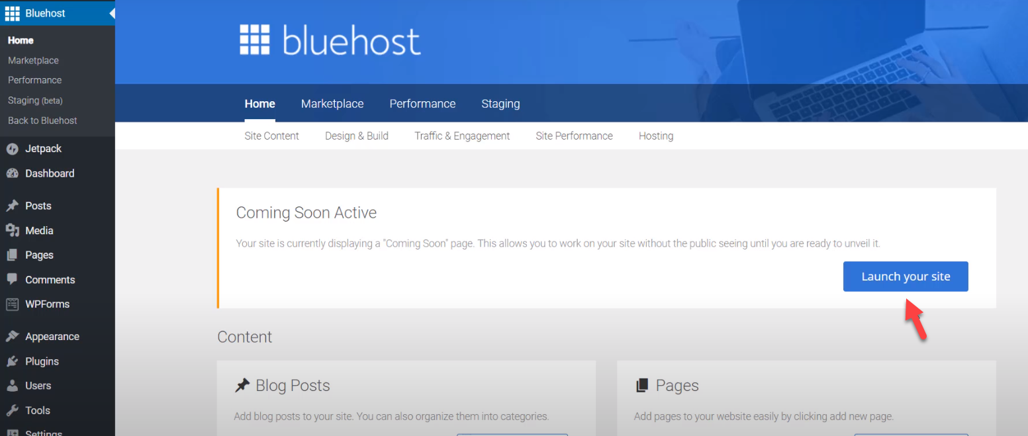
Task: Click the Content section heading
Action: (x=244, y=337)
